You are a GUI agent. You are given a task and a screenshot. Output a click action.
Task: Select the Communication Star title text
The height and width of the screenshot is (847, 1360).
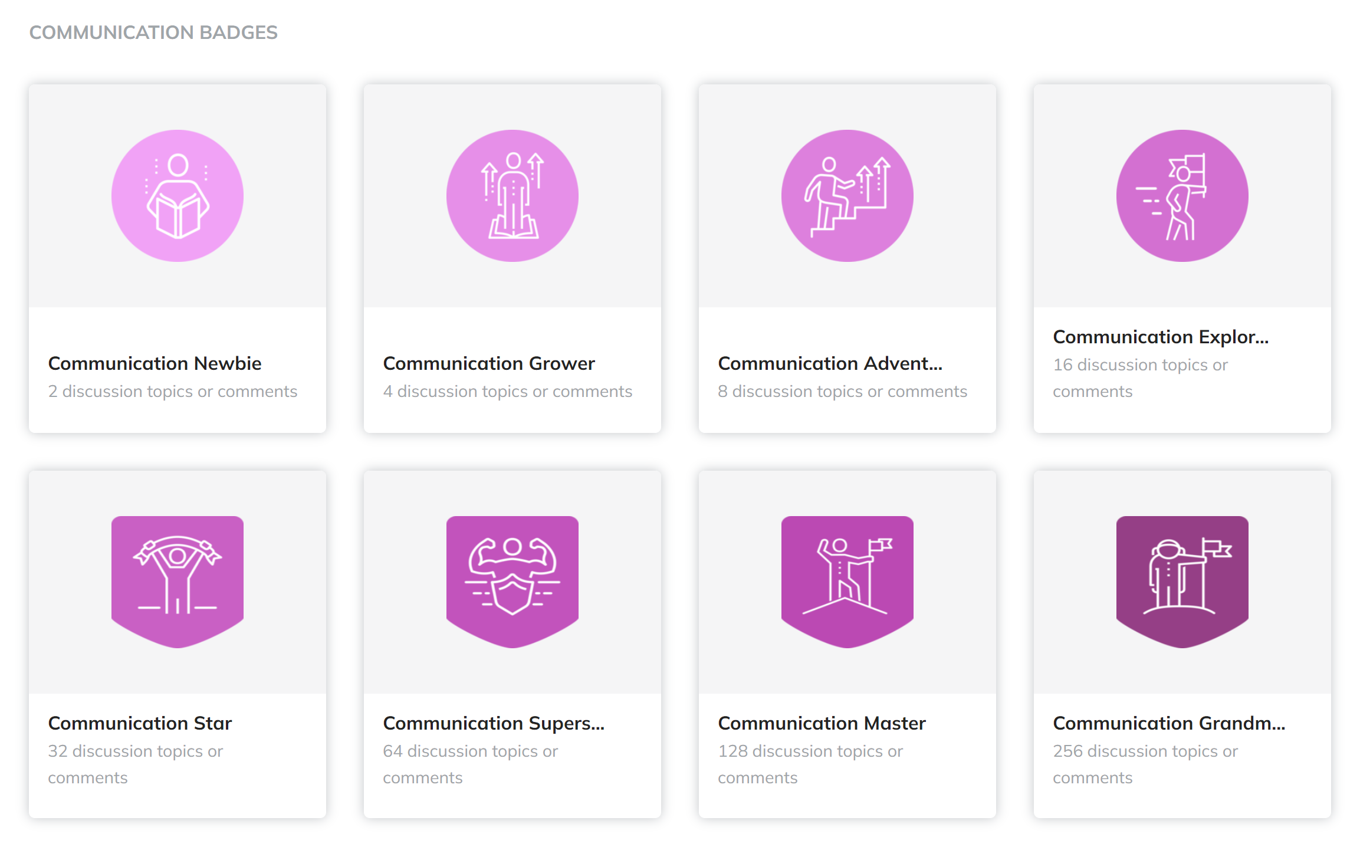click(140, 723)
